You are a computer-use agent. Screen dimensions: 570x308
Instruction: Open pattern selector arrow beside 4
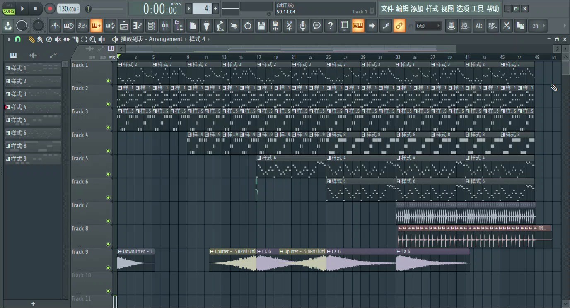pos(188,8)
